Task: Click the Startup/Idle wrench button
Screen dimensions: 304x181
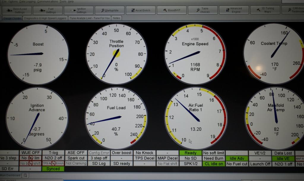Action: (110, 10)
